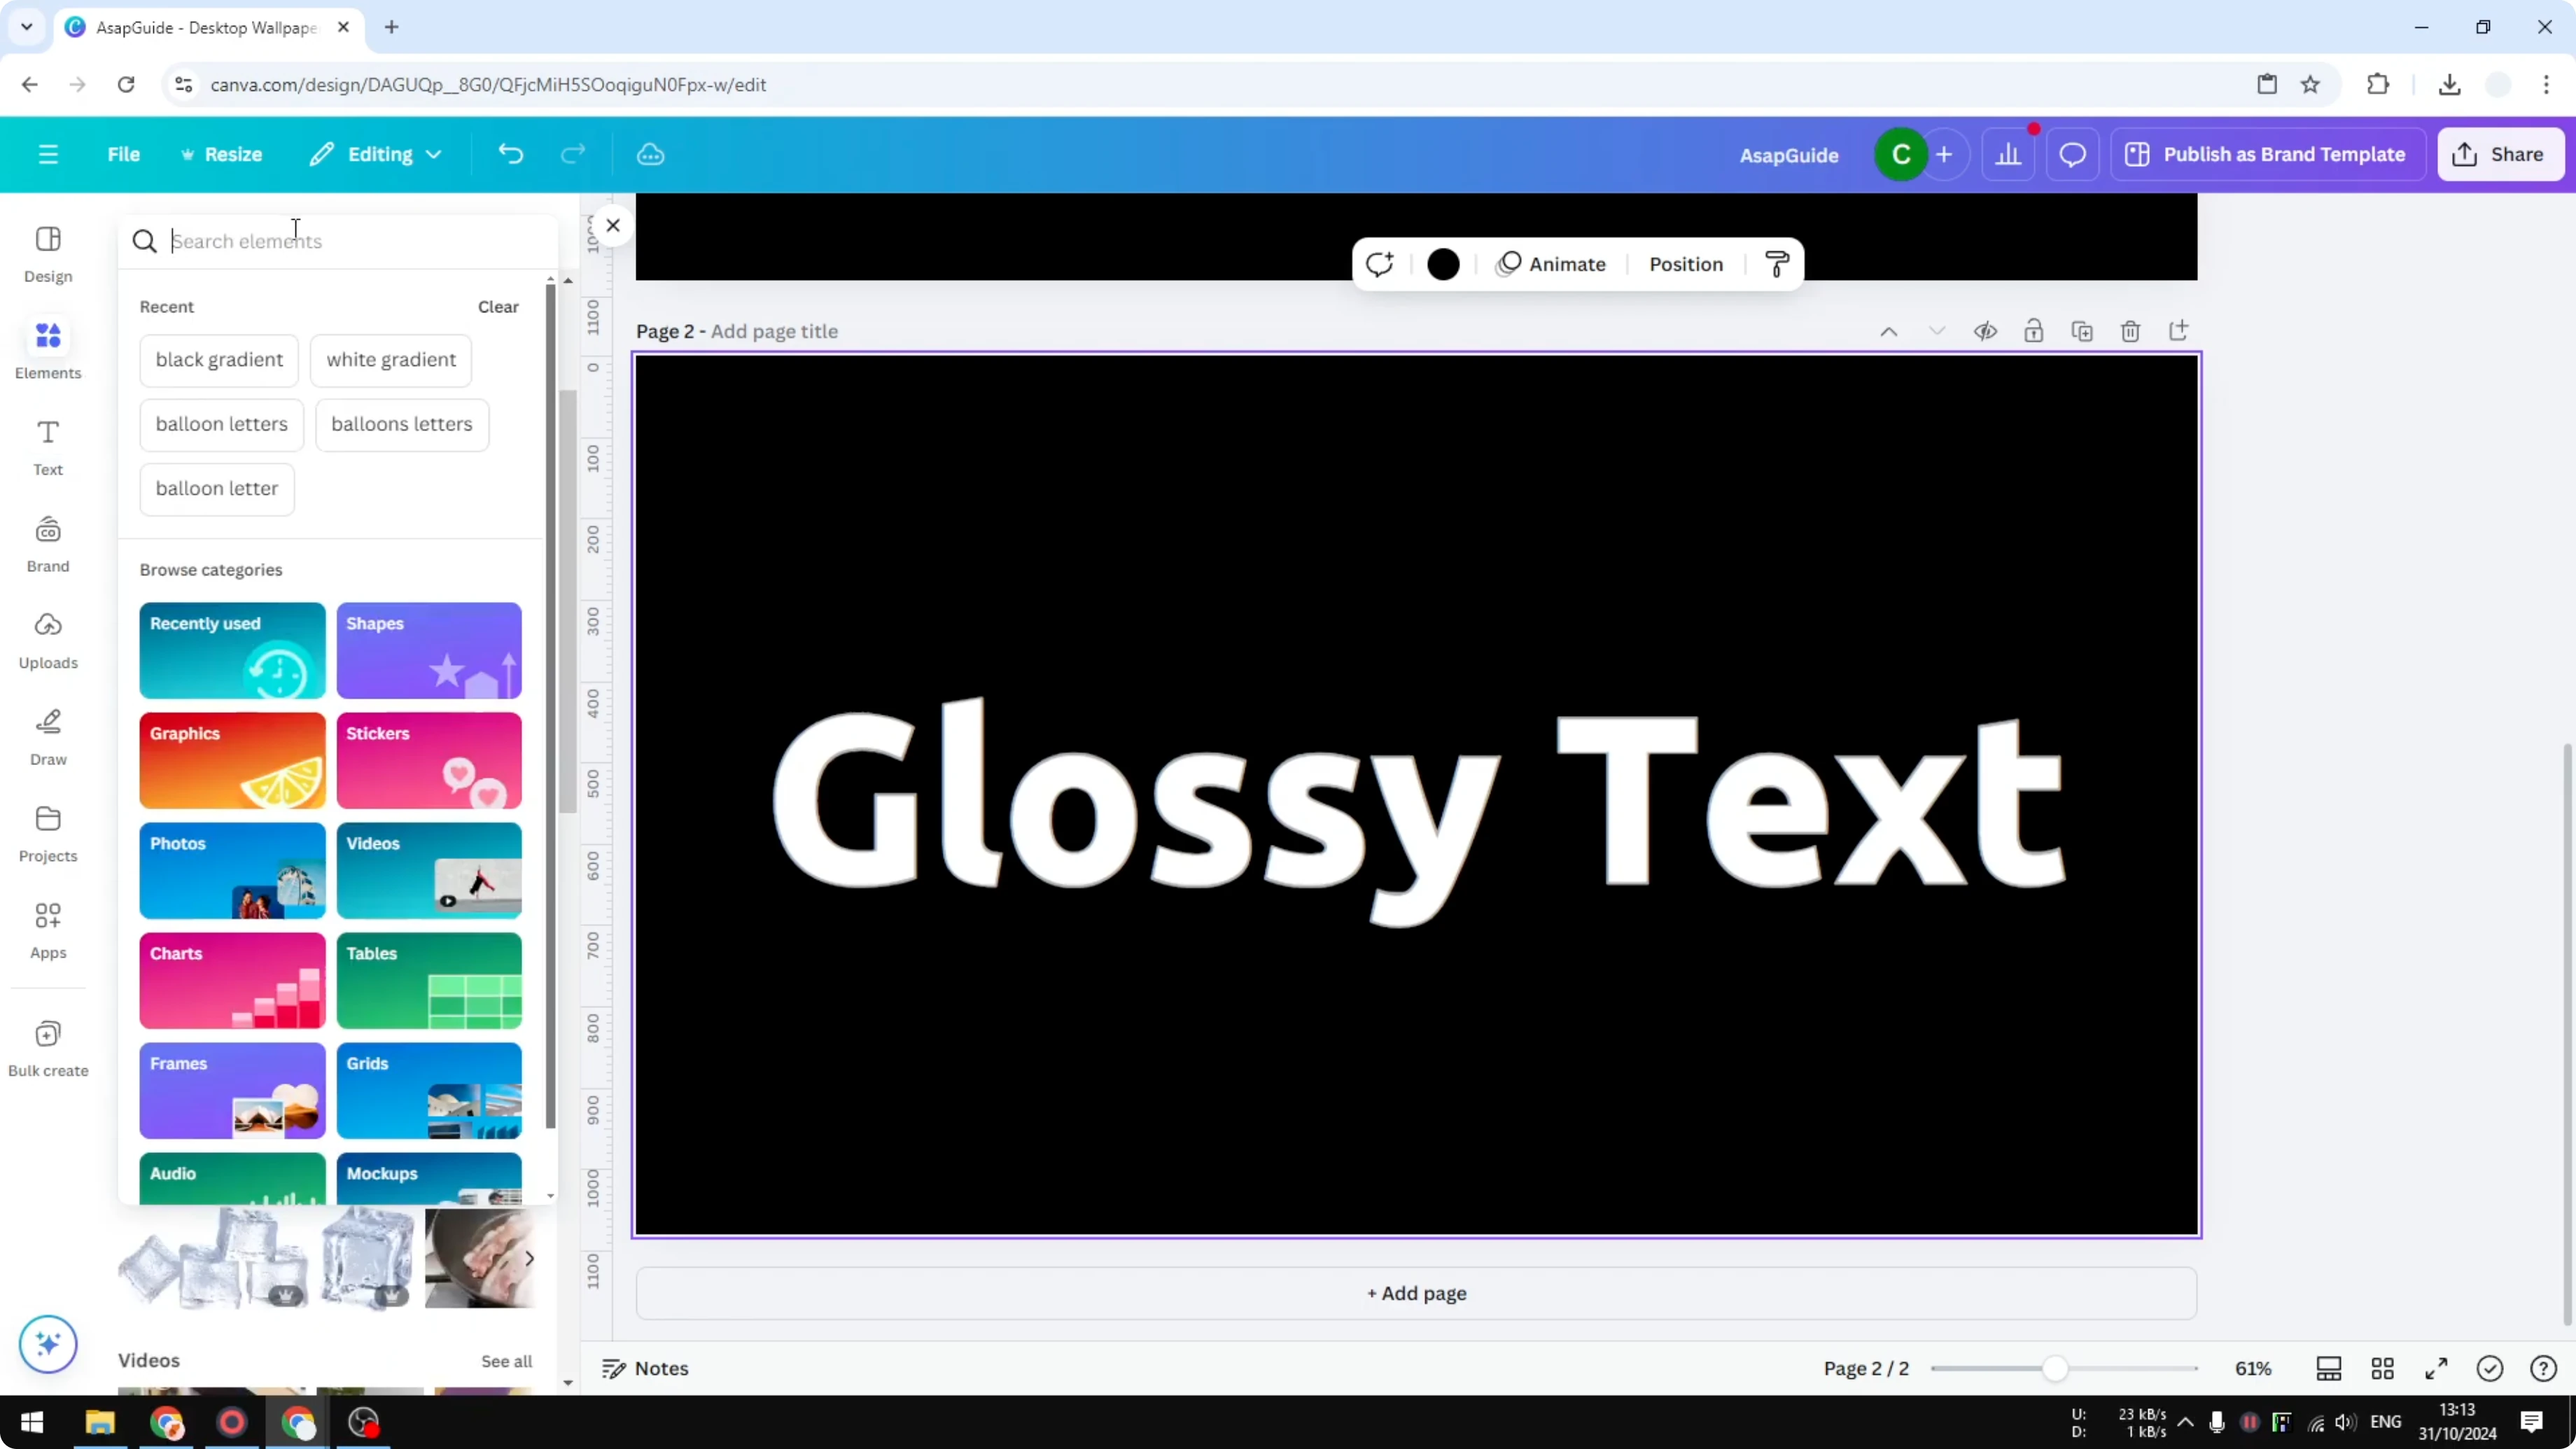Select the black color fill swatch
Image resolution: width=2576 pixels, height=1449 pixels.
click(x=1443, y=264)
